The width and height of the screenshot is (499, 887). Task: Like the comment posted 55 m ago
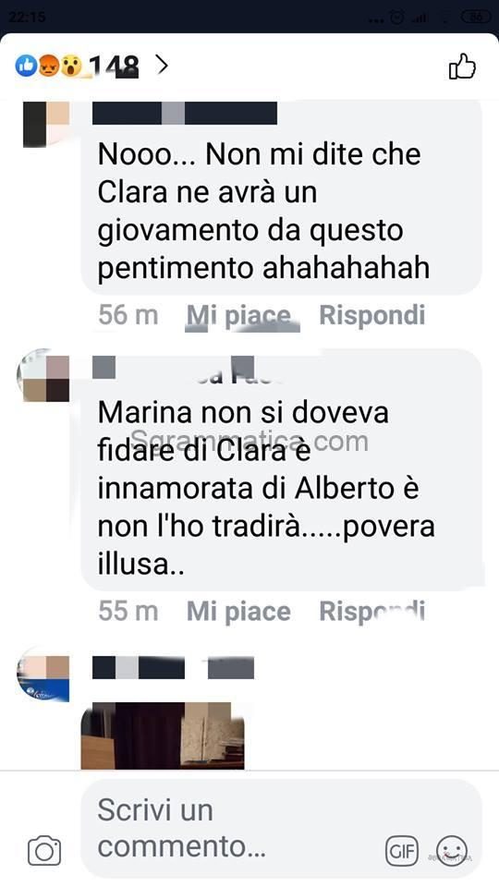pyautogui.click(x=238, y=612)
